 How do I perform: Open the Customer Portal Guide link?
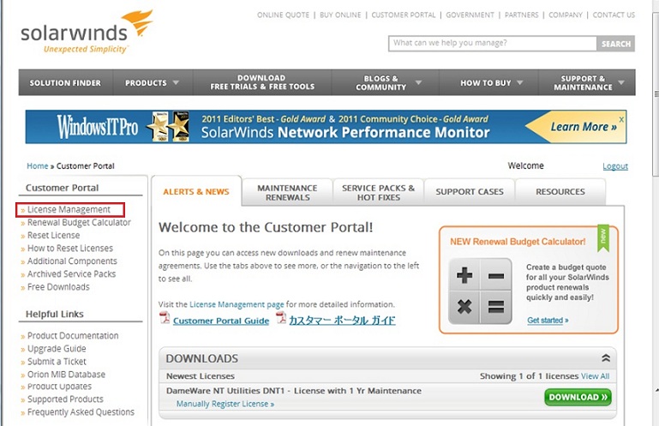221,321
